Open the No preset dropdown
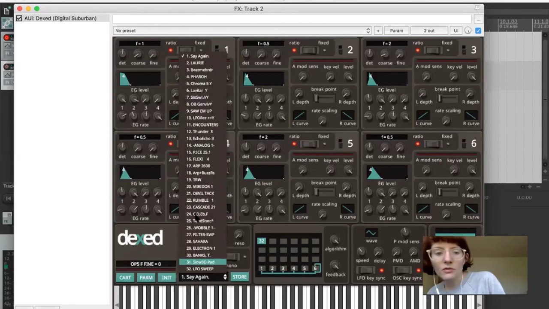 pos(242,30)
